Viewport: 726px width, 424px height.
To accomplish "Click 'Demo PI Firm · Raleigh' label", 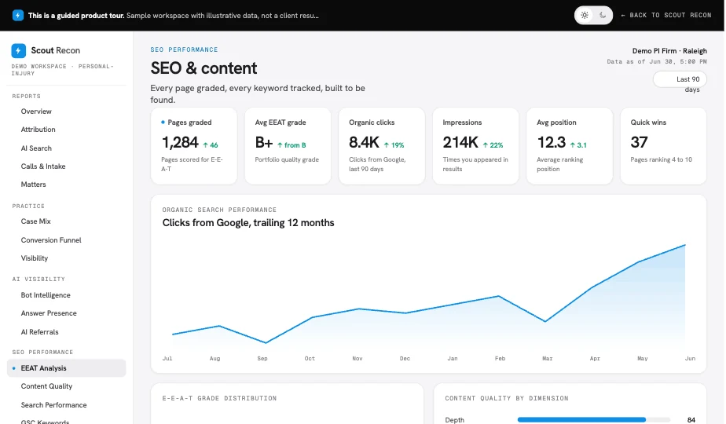I will point(669,51).
